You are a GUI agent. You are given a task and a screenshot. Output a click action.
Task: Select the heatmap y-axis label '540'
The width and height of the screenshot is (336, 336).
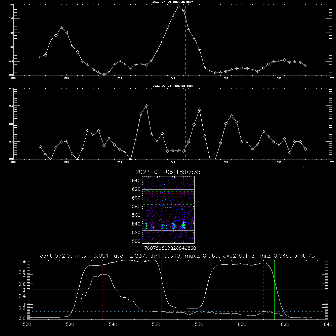coord(136,224)
